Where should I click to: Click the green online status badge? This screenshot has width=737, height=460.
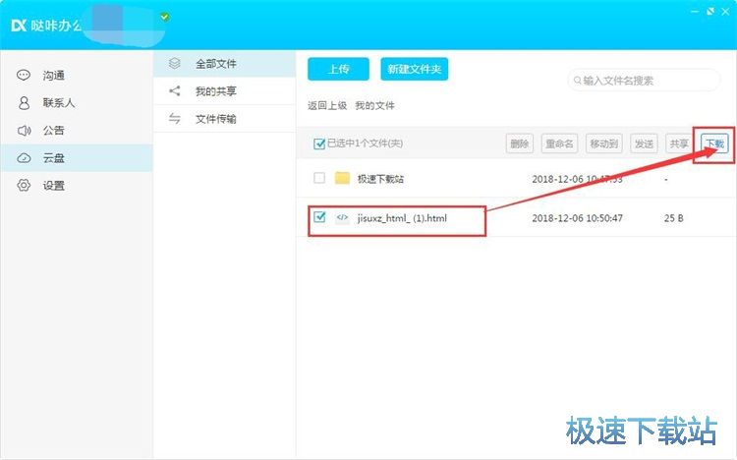point(164,17)
